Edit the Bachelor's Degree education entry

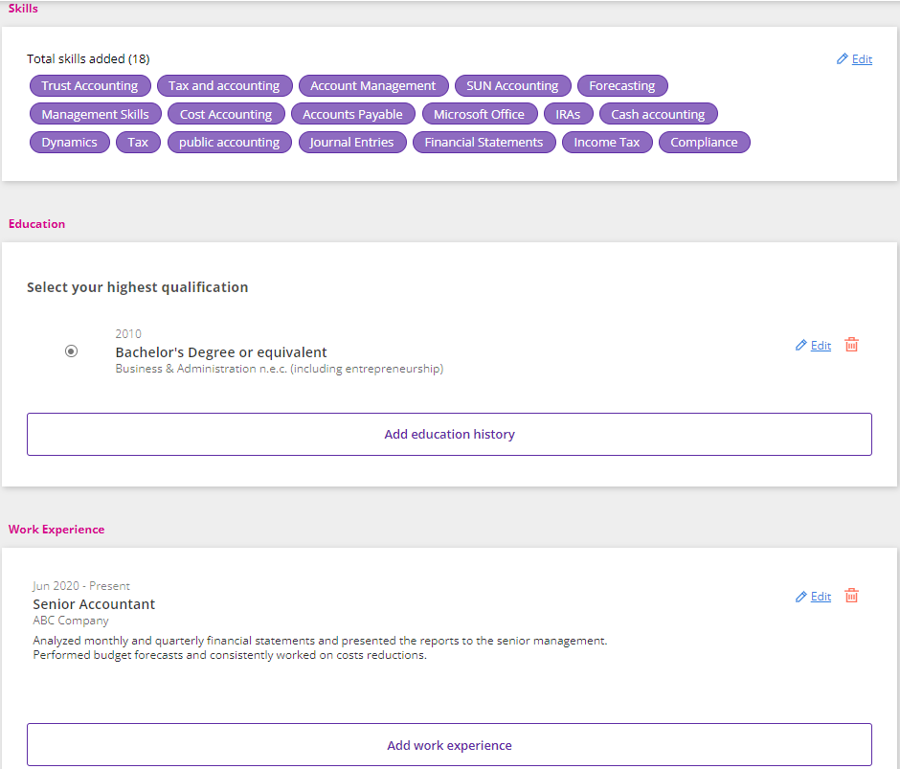(x=821, y=345)
